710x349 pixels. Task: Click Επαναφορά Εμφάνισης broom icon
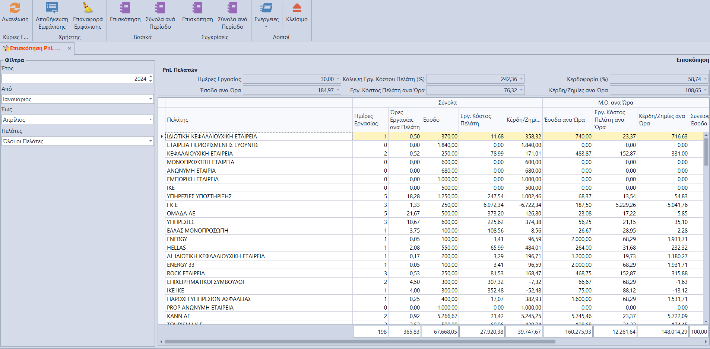point(88,8)
